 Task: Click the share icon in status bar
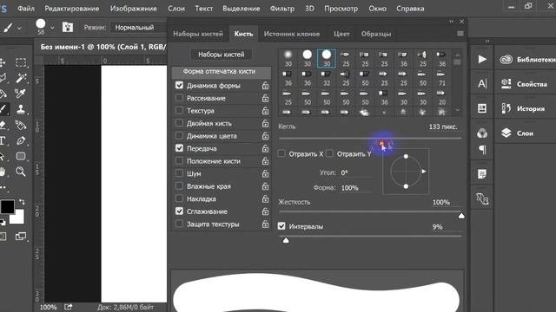click(68, 307)
